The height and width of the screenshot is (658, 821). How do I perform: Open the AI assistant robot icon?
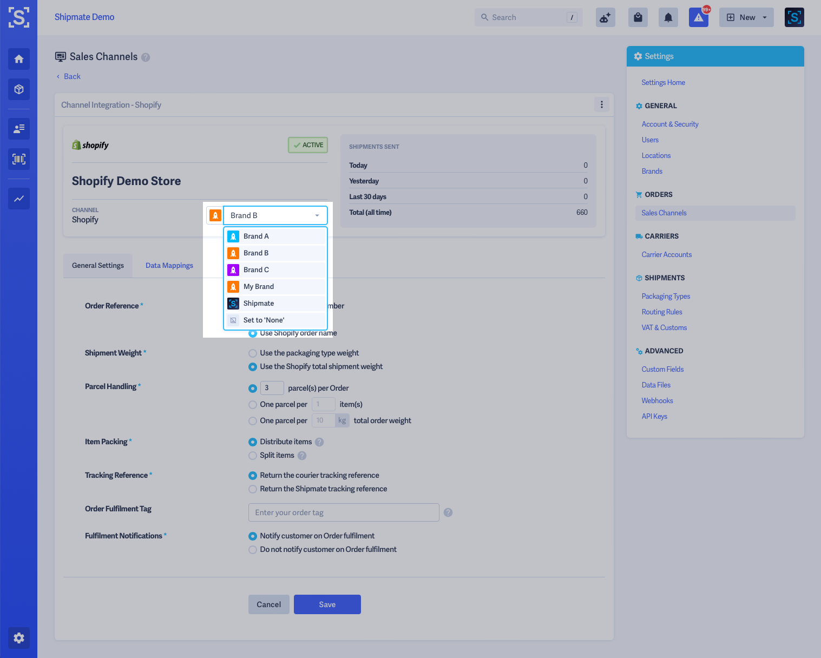pos(605,17)
